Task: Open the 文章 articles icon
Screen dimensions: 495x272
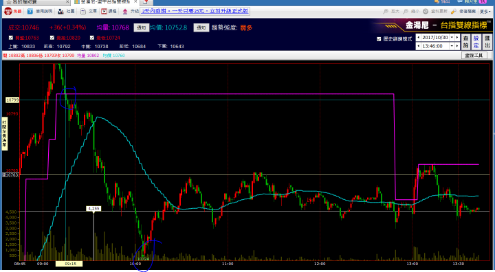Action: coord(83,12)
